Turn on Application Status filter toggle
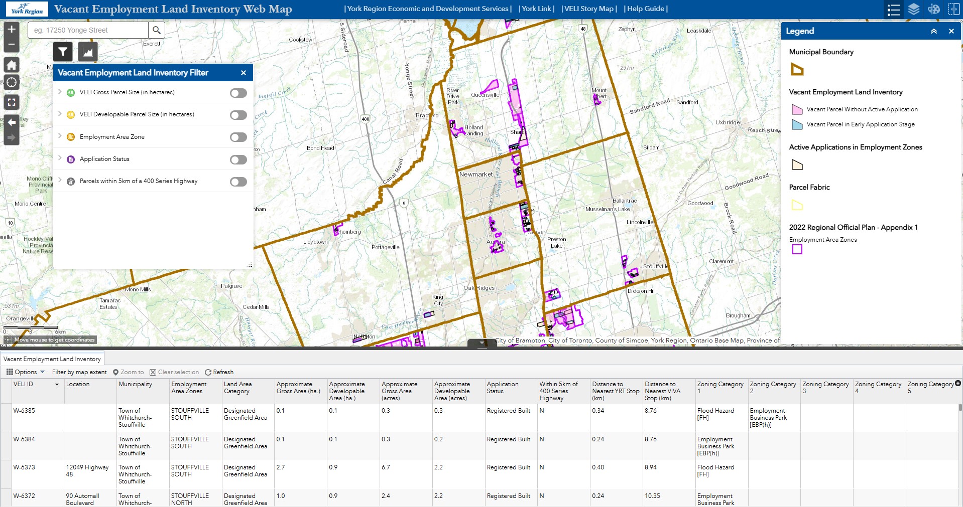Image resolution: width=963 pixels, height=507 pixels. (x=238, y=160)
